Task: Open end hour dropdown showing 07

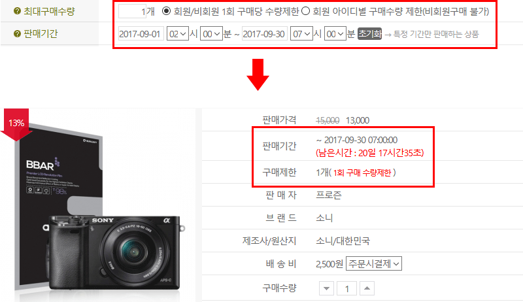Action: (x=301, y=34)
